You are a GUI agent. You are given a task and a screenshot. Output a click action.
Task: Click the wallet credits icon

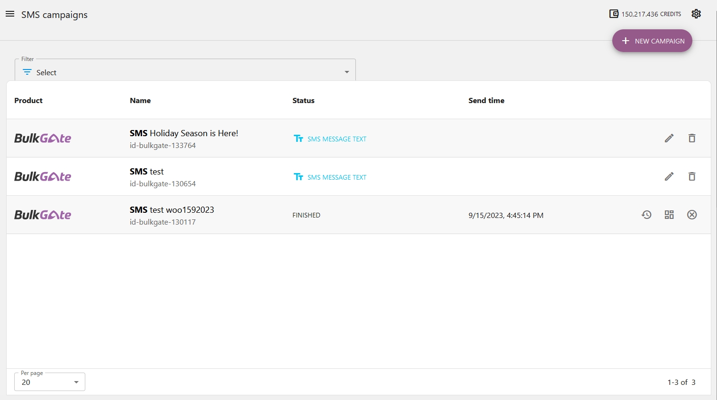[614, 14]
